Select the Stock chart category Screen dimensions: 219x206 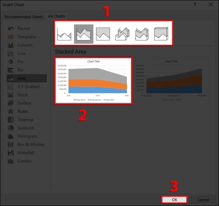[x=27, y=95]
